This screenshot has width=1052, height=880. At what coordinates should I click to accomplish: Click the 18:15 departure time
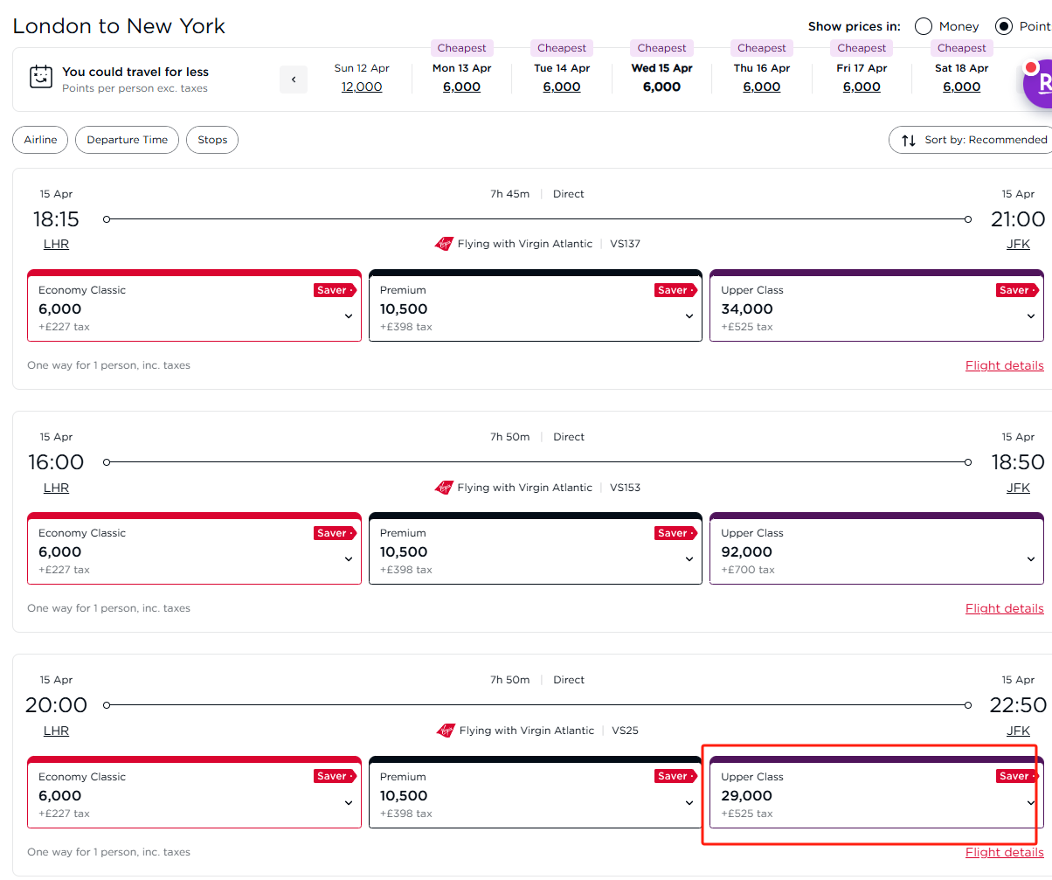(56, 218)
